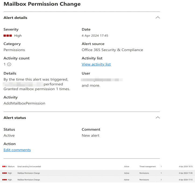Click the New alert comment text

click(x=90, y=136)
